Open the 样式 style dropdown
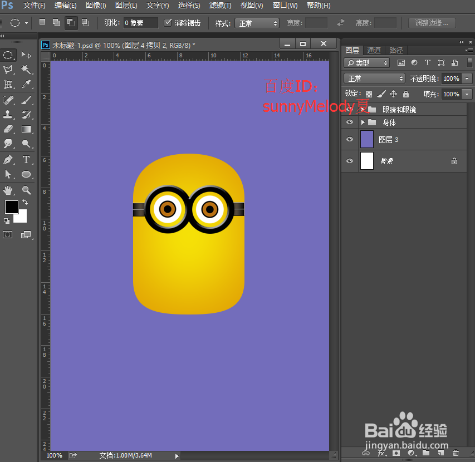The width and height of the screenshot is (475, 462). pos(257,23)
